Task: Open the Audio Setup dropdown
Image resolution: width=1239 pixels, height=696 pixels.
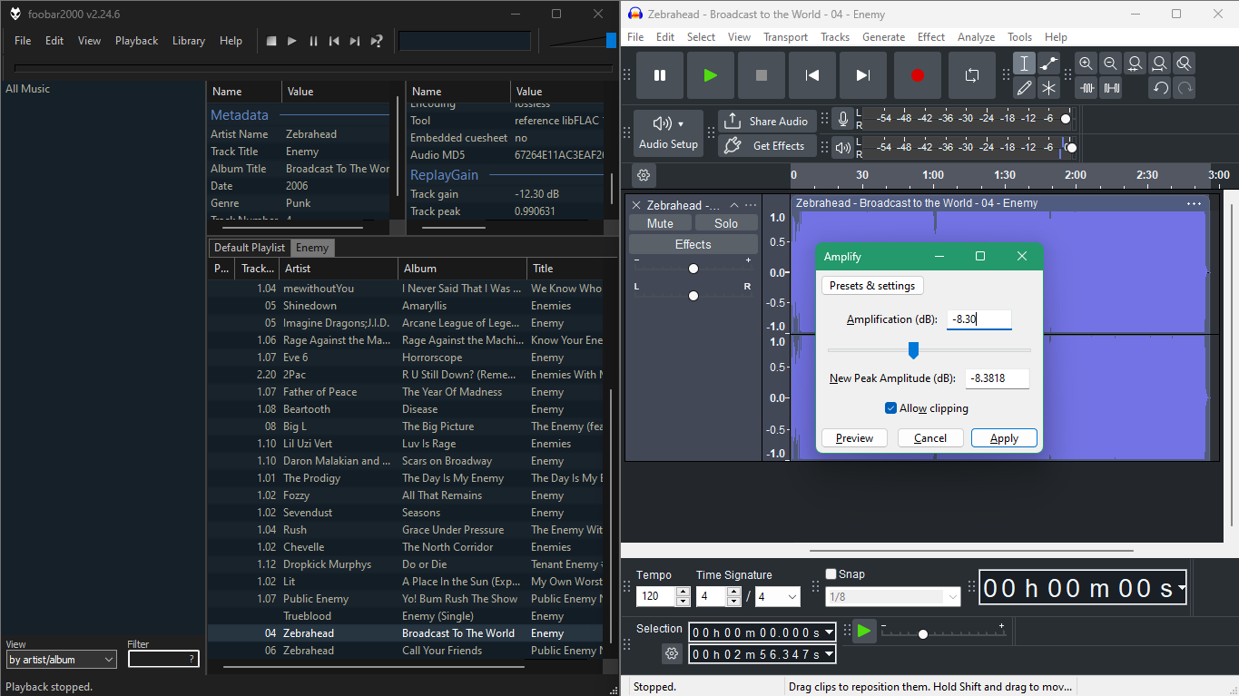Action: [x=668, y=132]
